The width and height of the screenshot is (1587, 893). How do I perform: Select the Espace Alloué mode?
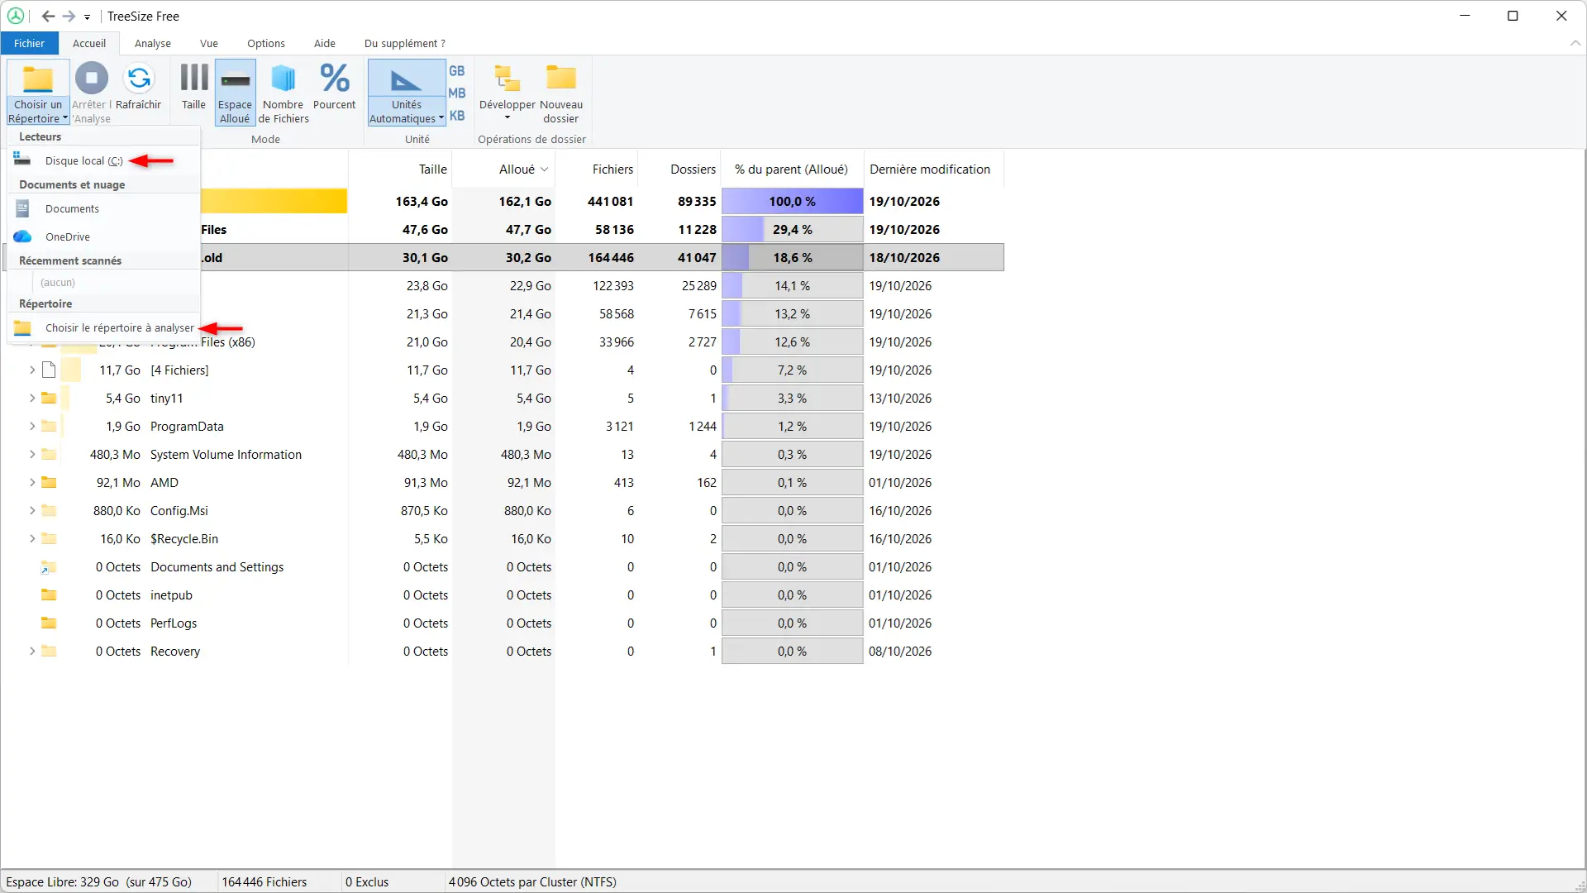[235, 93]
